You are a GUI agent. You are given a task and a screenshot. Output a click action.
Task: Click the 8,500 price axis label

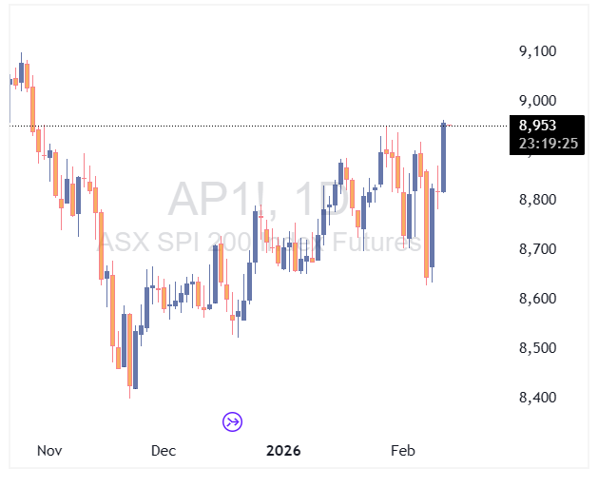537,348
